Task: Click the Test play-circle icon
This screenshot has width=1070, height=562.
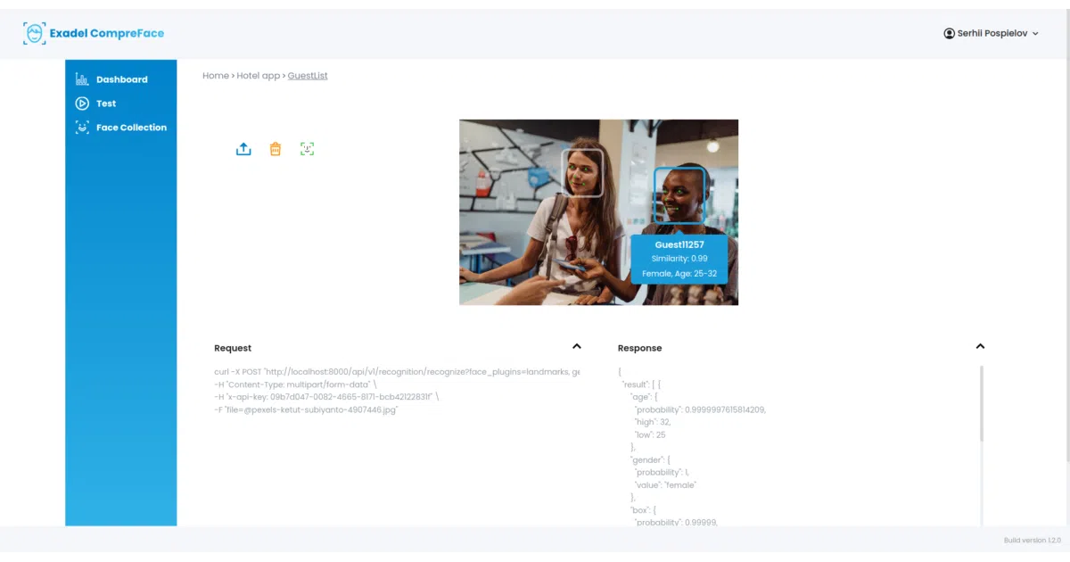Action: [82, 103]
